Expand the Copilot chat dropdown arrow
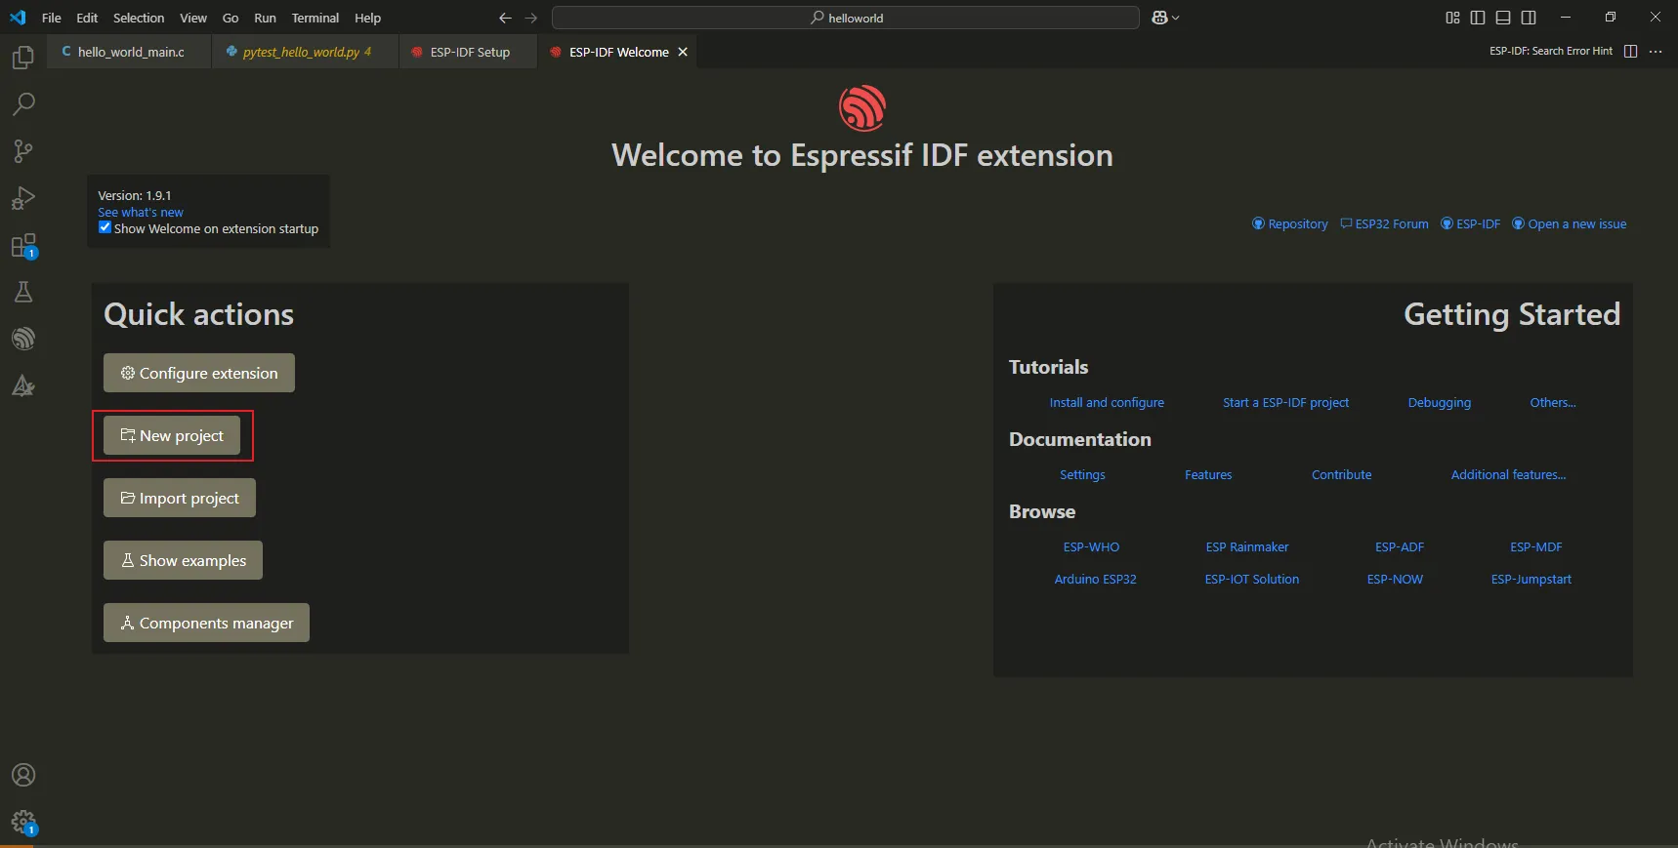 tap(1176, 18)
